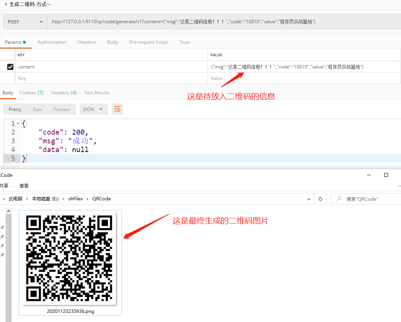
Task: Select the response Body tab
Action: (8, 93)
